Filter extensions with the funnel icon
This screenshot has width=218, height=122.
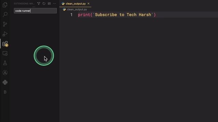(x=38, y=4)
